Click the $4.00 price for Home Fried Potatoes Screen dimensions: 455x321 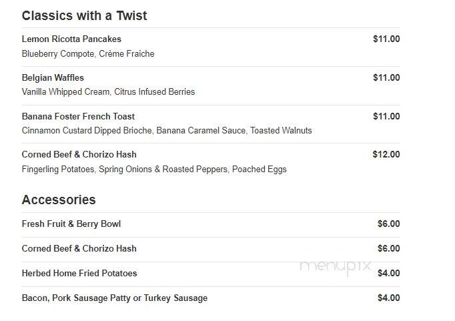coord(389,273)
